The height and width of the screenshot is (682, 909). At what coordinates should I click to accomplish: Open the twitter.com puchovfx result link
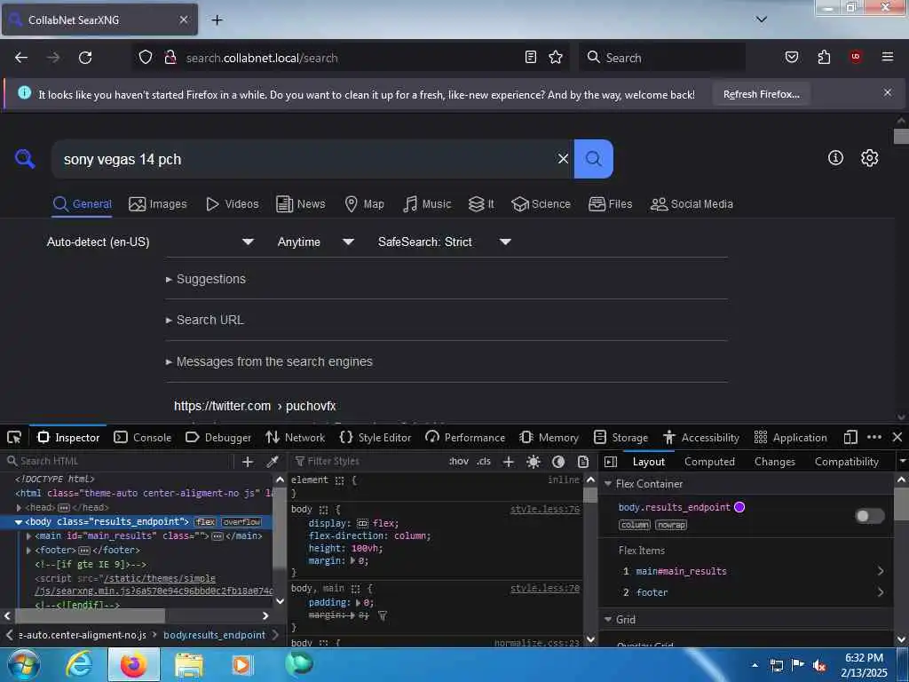coord(255,406)
